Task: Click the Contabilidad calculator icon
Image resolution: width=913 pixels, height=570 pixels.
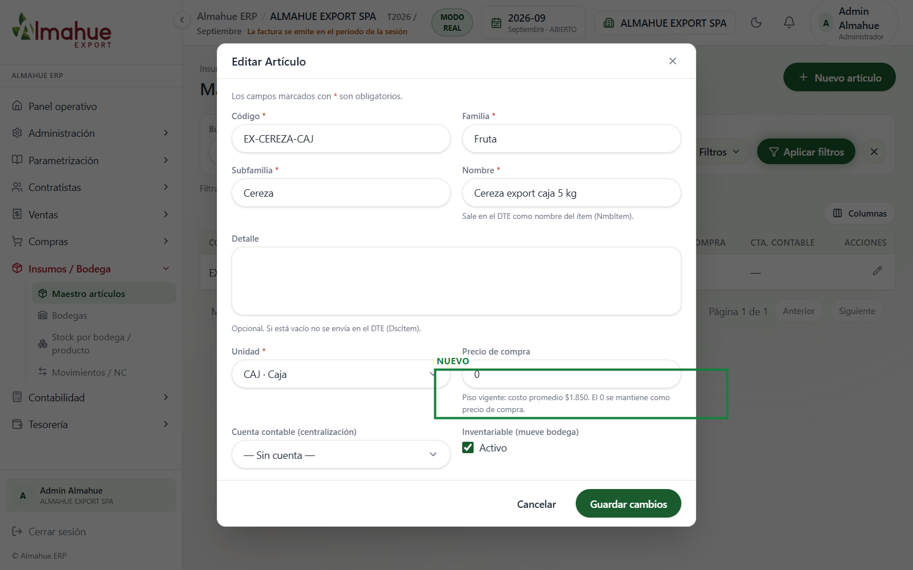Action: coord(17,397)
